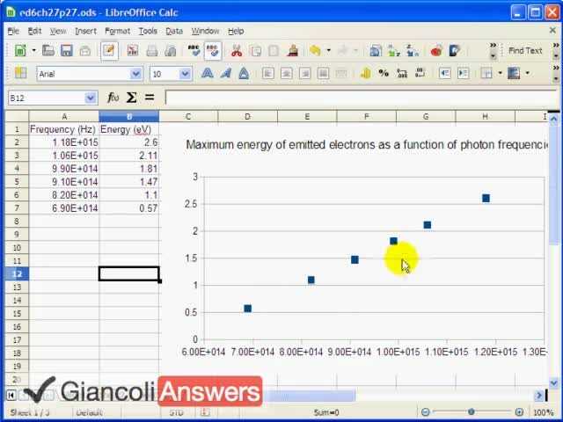Open the font size 10 dropdown
This screenshot has height=422, width=563.
[185, 74]
